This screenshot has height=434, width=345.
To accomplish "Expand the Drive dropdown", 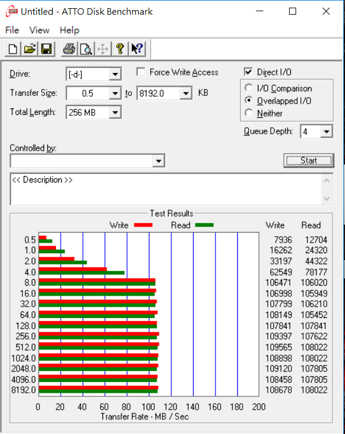I will click(115, 74).
